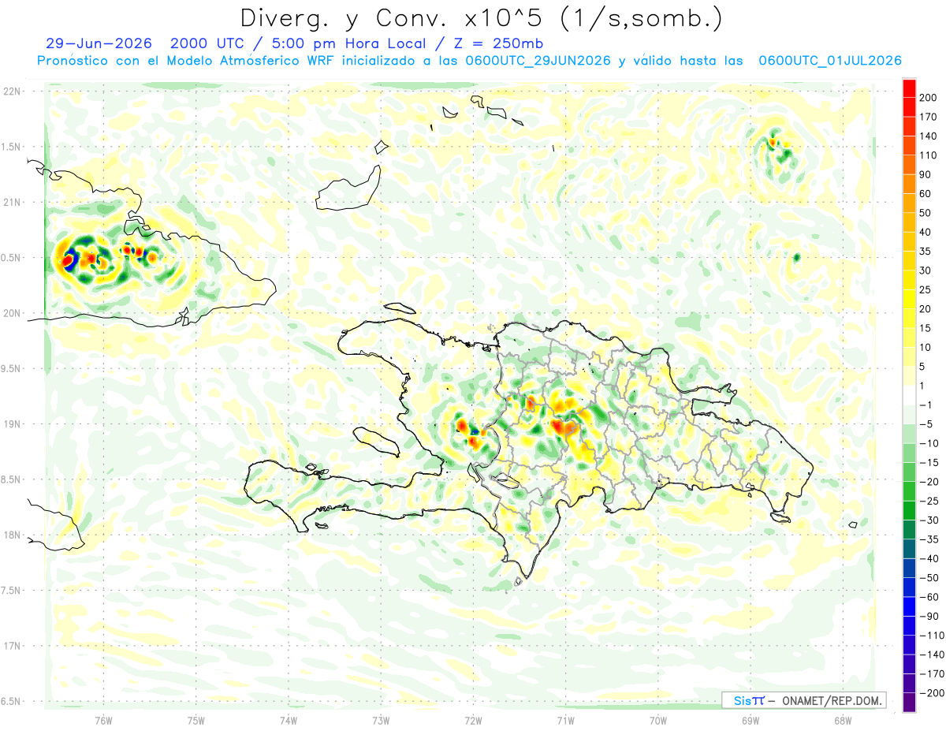
Task: Select the positive '60' colorbar label
Action: point(925,194)
